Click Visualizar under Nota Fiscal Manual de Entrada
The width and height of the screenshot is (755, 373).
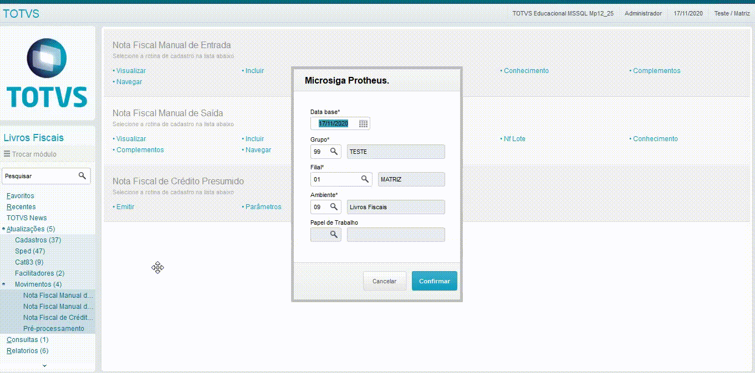click(131, 70)
